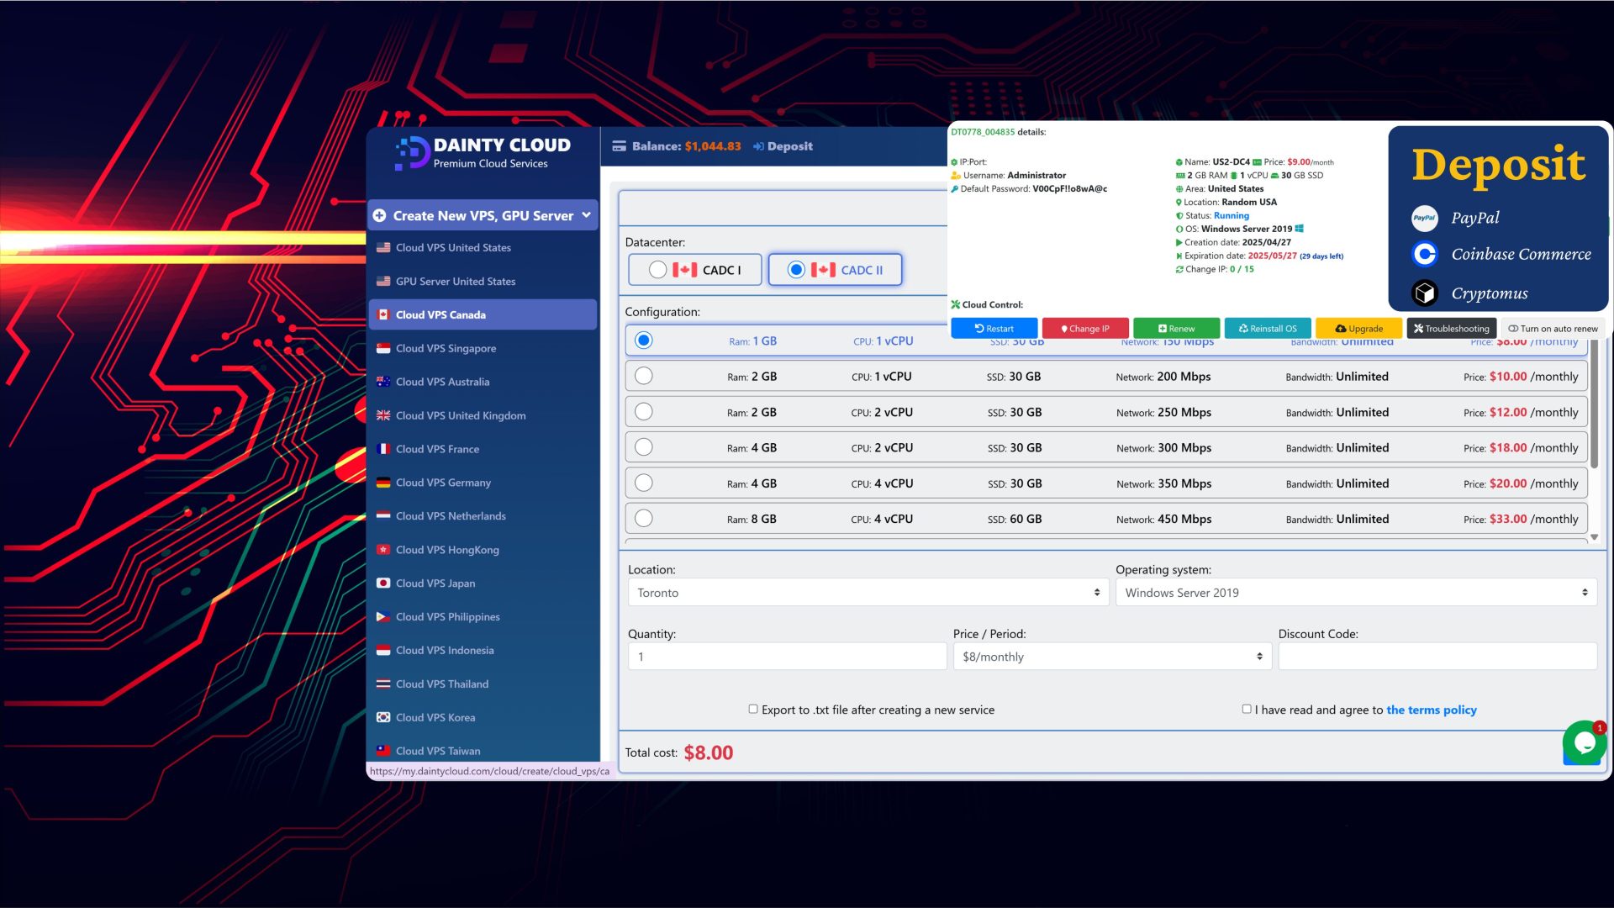Collapse the Create New VPS, GPU Server menu
Screen dimensions: 1614x908
coord(586,215)
